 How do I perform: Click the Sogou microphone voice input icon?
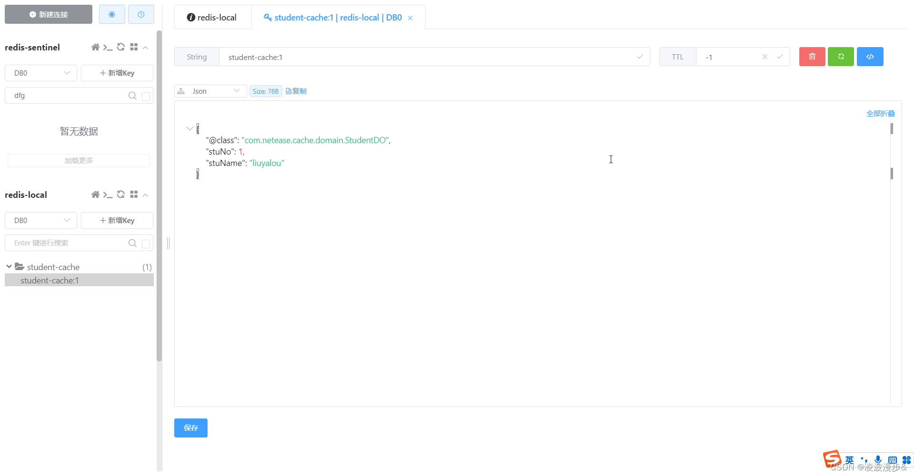(878, 460)
